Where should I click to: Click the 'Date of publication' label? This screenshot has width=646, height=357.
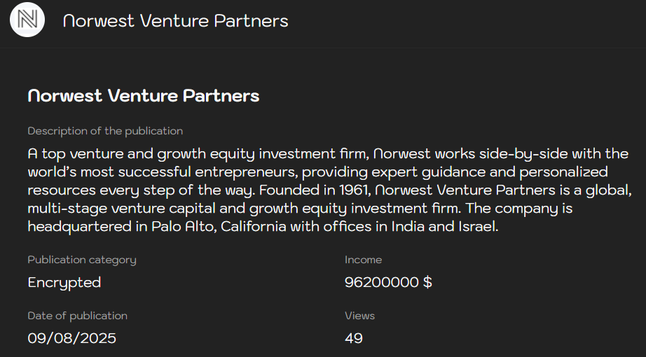(77, 316)
